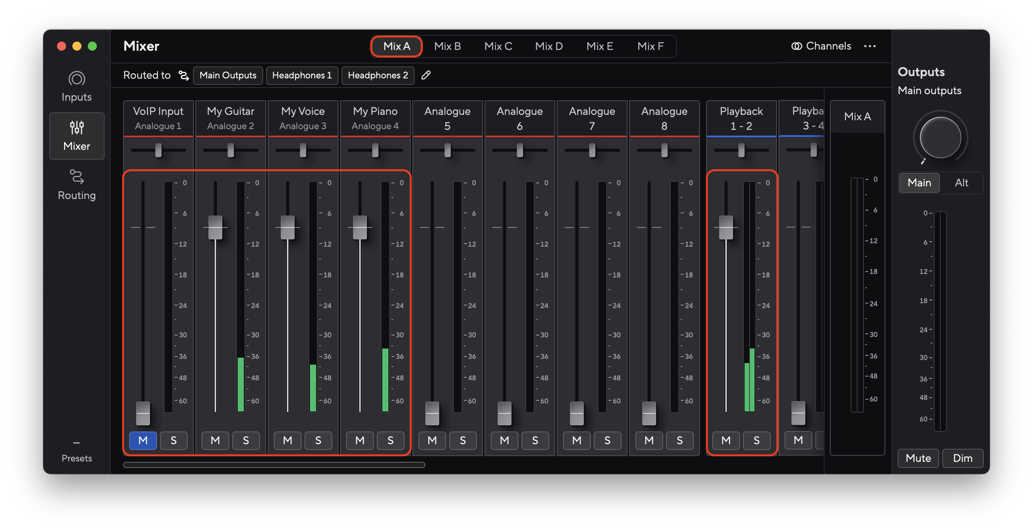Switch to the Mix F tab
Viewport: 1033px width, 531px height.
tap(650, 46)
